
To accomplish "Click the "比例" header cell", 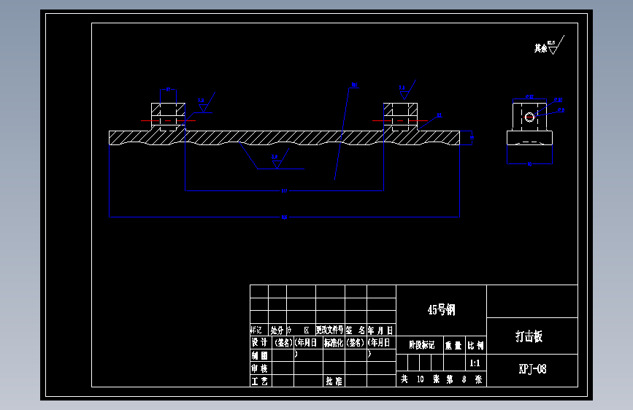I will 475,345.
